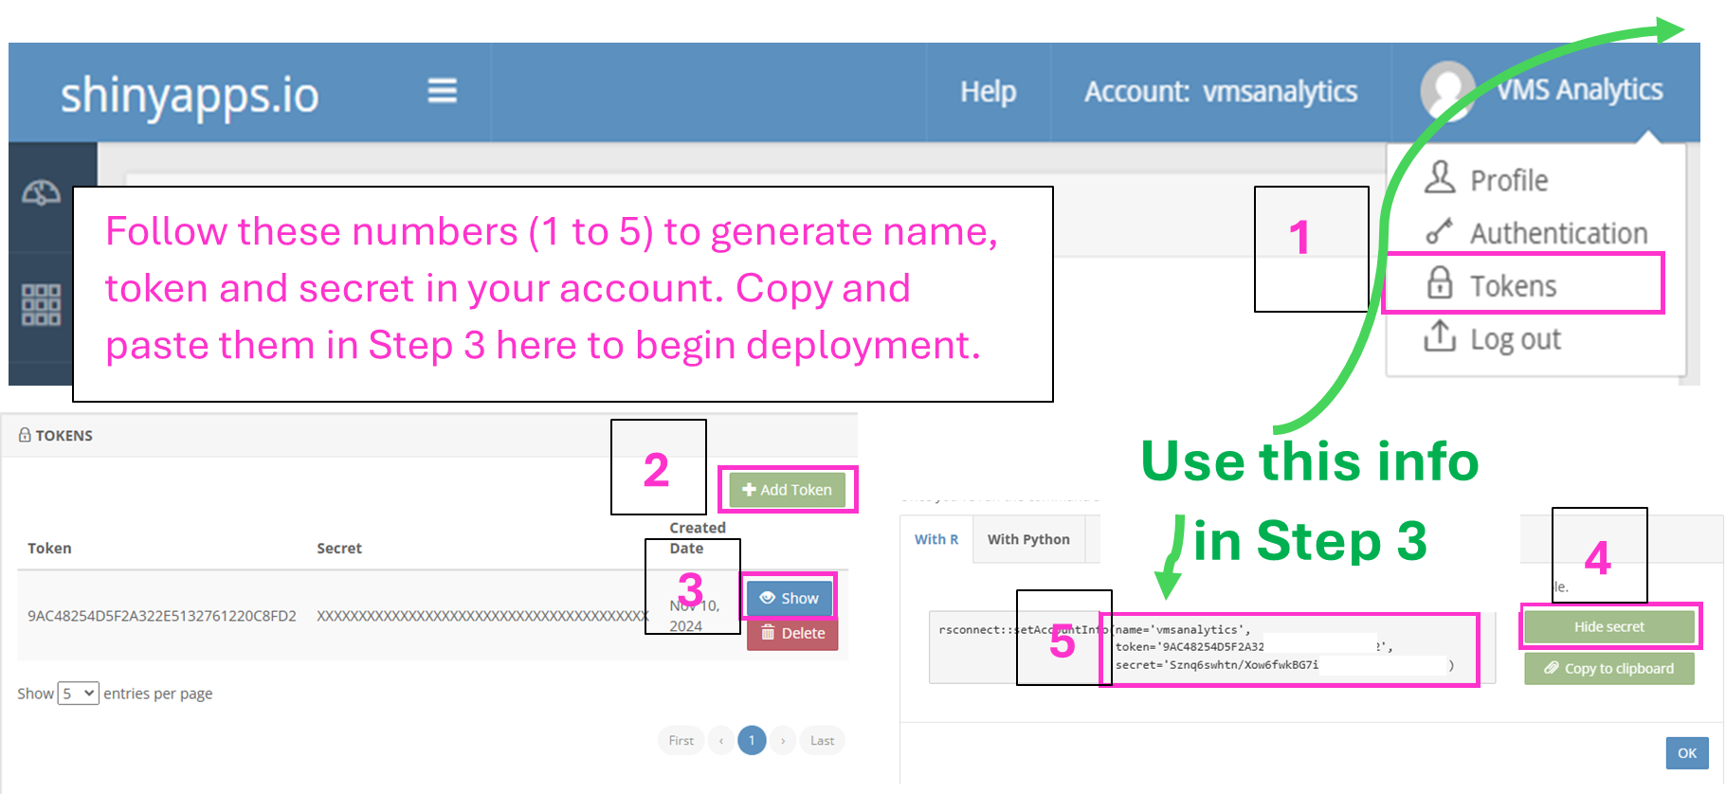Toggle Hide secret button

[1608, 626]
